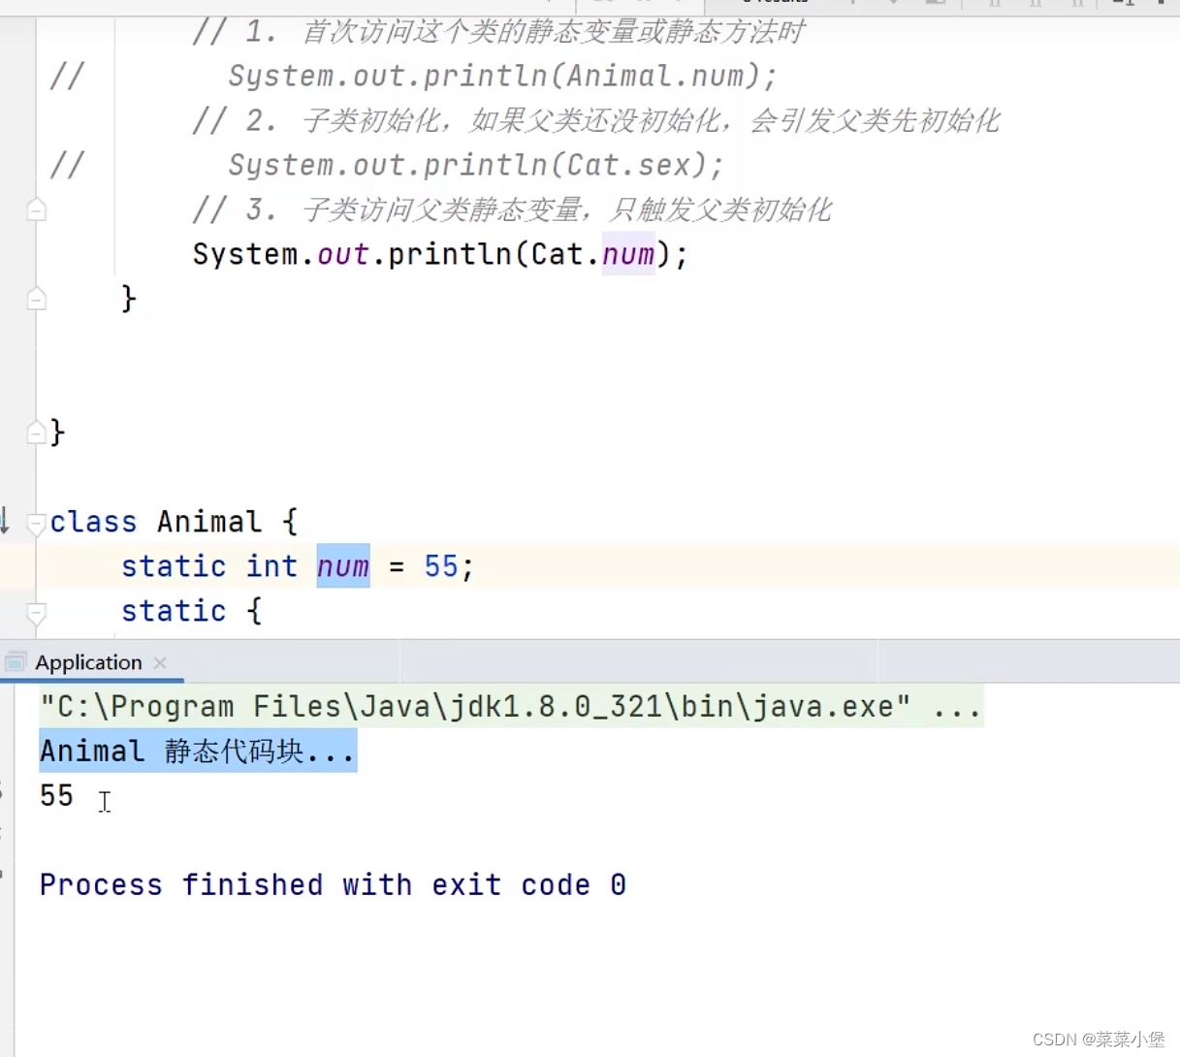
Task: Toggle the fold marker at the method's closing brace
Action: (x=37, y=299)
